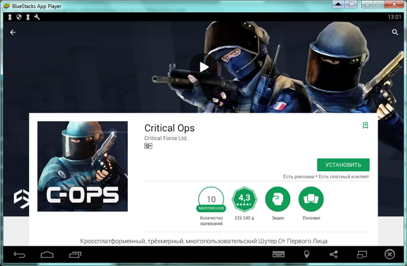
Task: Close the BlueStacks App Player window
Action: pyautogui.click(x=394, y=4)
